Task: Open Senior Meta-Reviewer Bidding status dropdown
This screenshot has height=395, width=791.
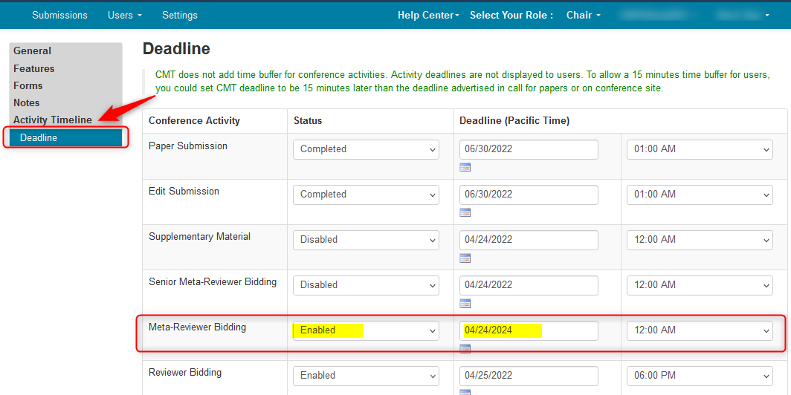Action: pos(366,286)
